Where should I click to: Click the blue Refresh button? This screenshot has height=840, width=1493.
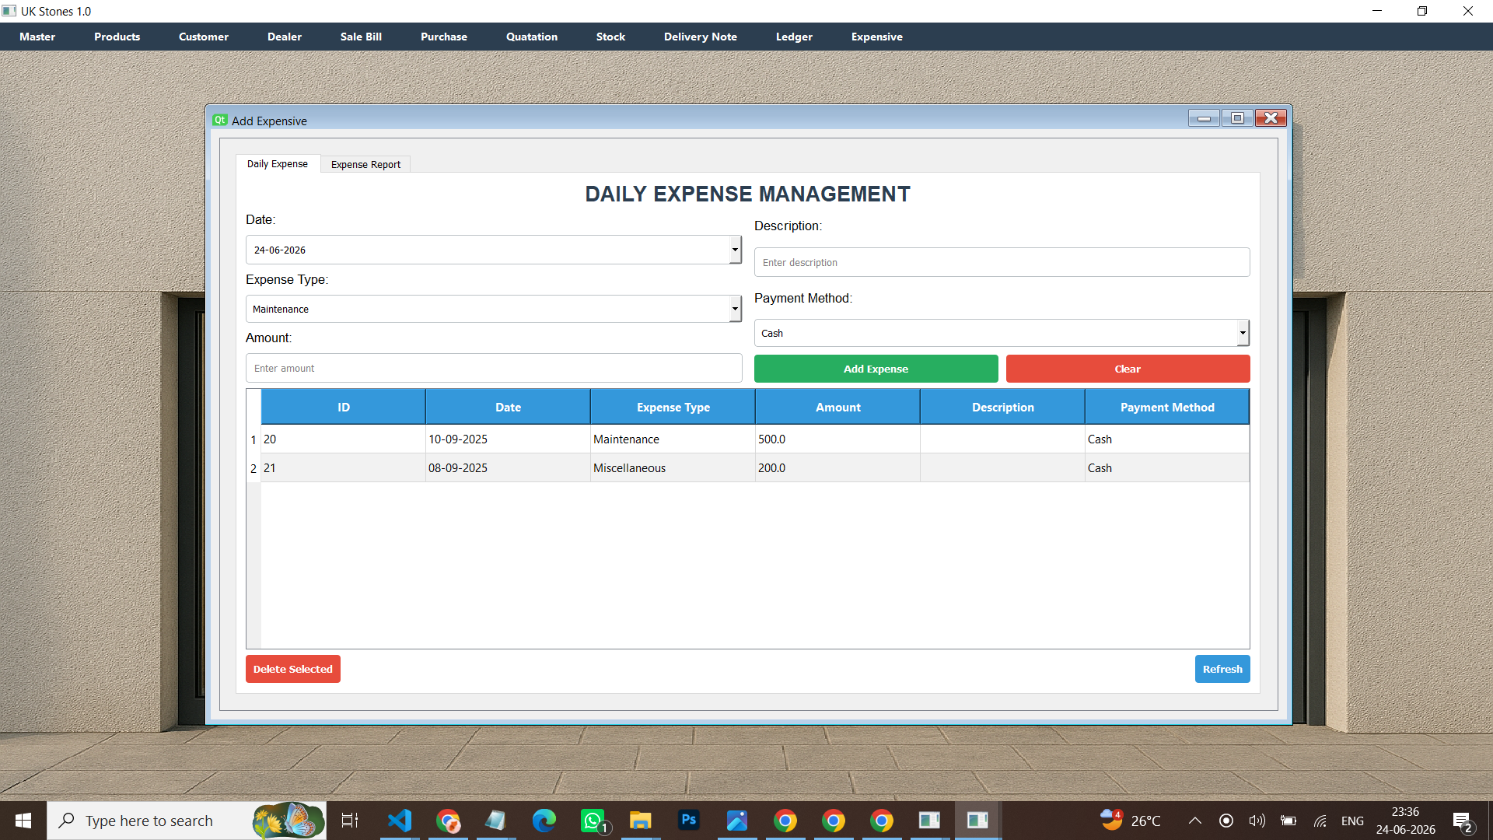(x=1222, y=669)
